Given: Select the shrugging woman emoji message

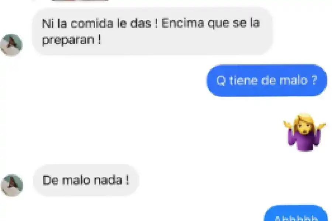Looking at the screenshot, I should (304, 132).
